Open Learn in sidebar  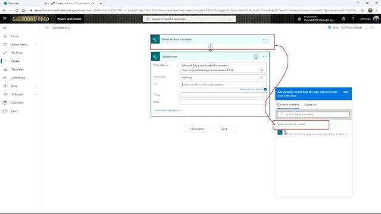pos(14,111)
